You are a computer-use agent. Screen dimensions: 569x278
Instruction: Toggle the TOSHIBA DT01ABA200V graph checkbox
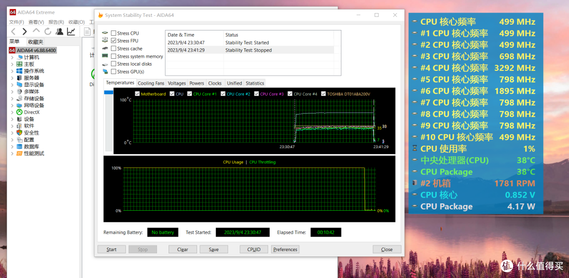pyautogui.click(x=323, y=94)
